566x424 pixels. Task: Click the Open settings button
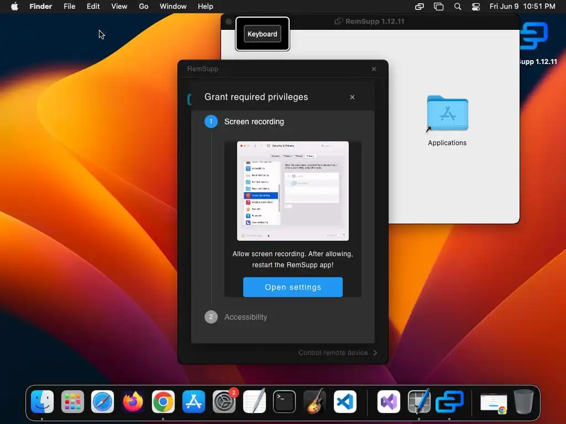[x=293, y=287]
